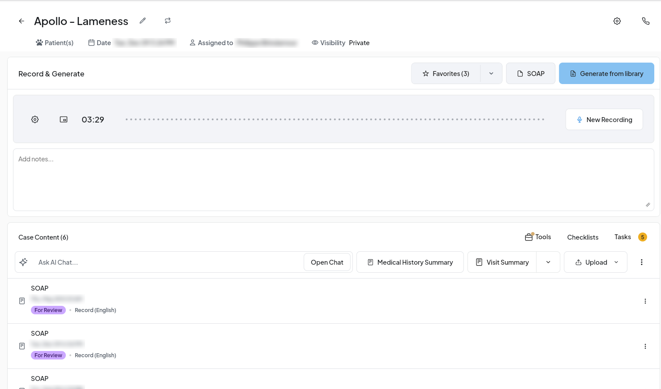Click the first SOAP entry title
The image size is (661, 389).
[x=40, y=288]
